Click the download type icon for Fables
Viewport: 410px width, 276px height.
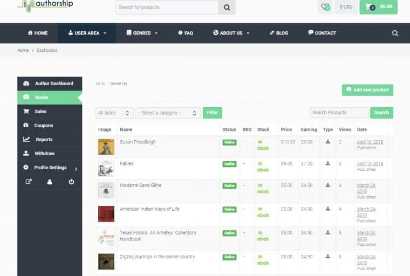(327, 163)
